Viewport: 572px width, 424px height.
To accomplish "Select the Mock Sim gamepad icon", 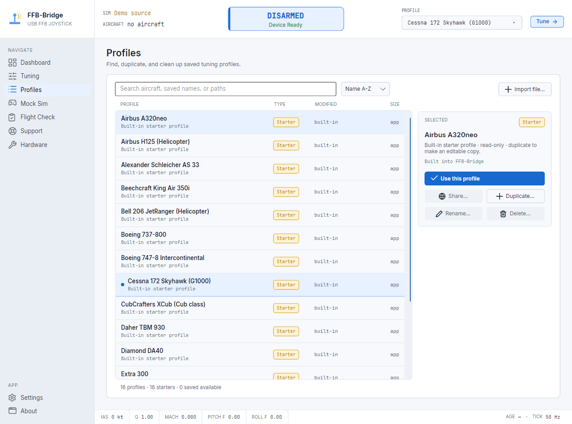I will click(13, 103).
